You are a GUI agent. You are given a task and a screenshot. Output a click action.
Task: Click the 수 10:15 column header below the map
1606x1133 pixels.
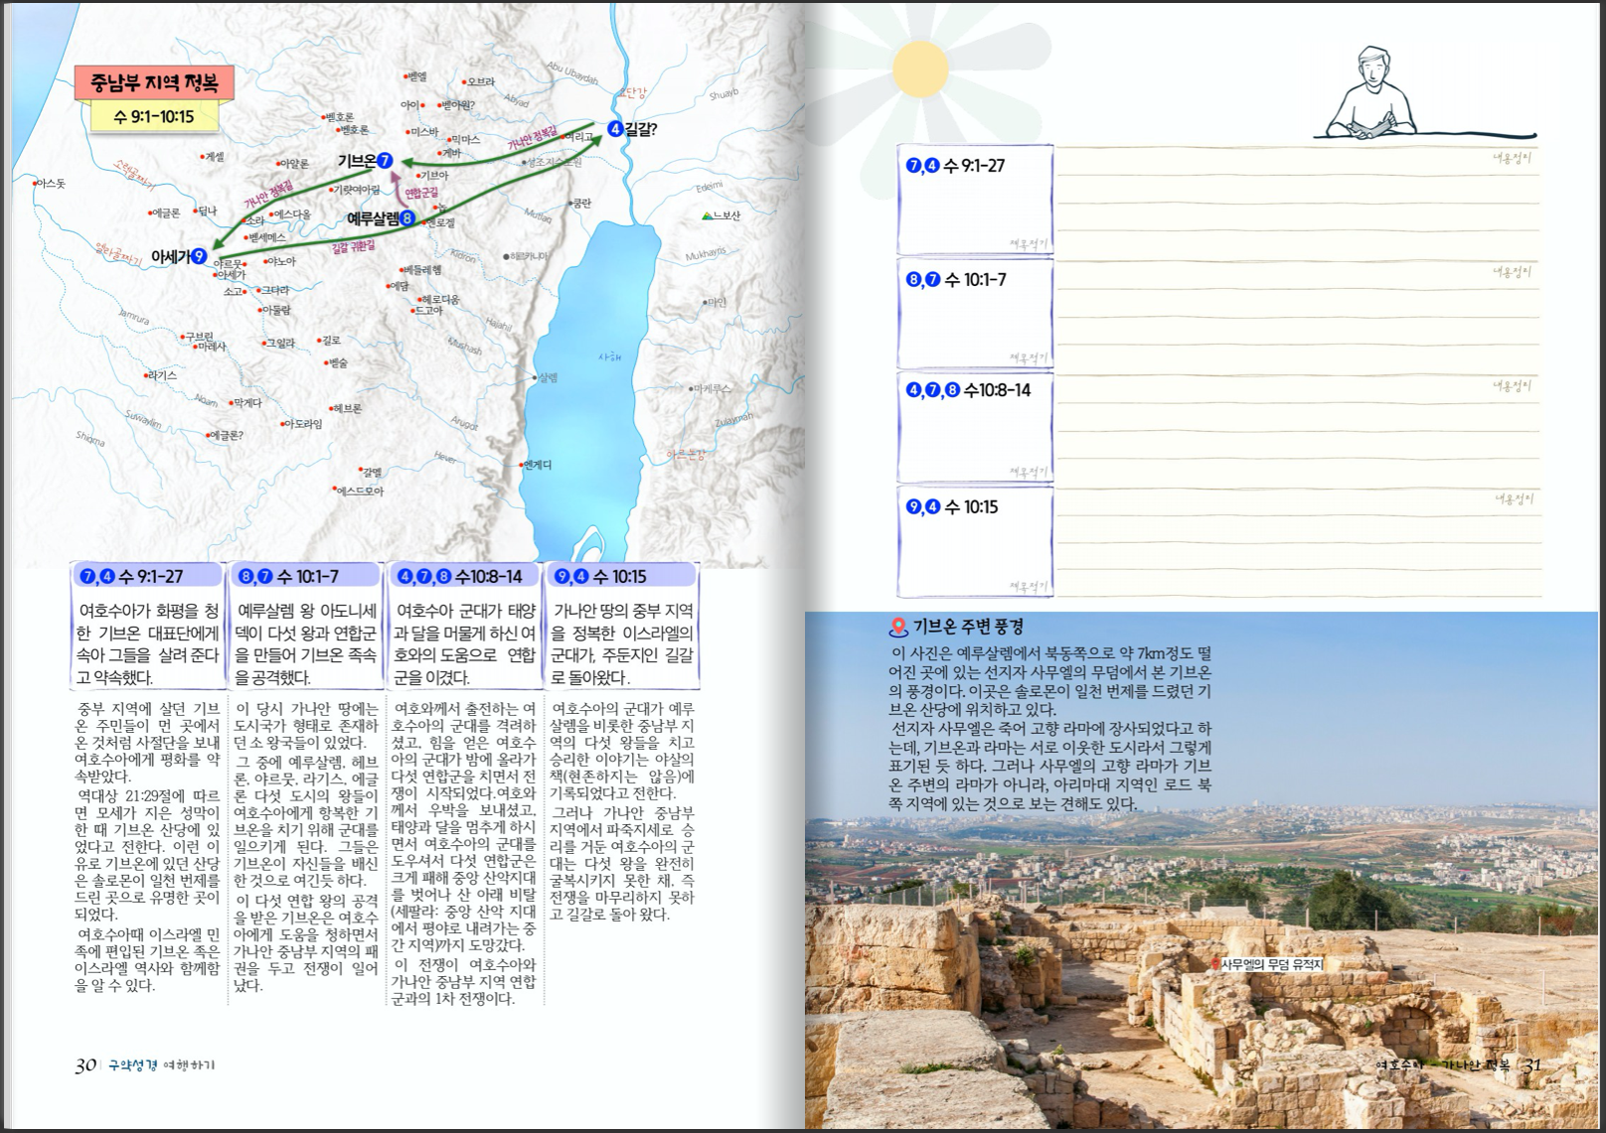click(x=623, y=576)
